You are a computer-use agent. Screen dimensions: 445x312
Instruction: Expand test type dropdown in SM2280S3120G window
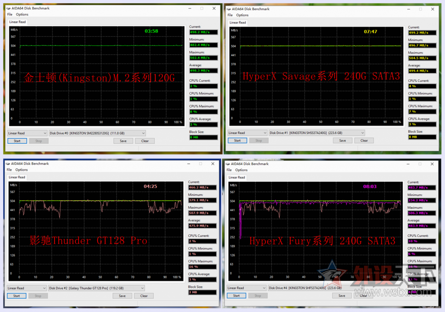[27, 133]
